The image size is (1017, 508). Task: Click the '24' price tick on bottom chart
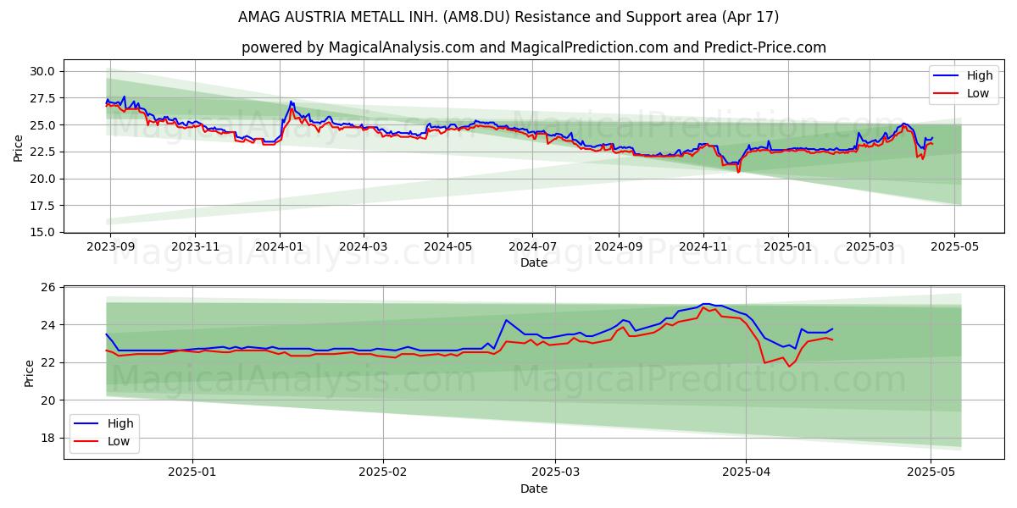(47, 325)
